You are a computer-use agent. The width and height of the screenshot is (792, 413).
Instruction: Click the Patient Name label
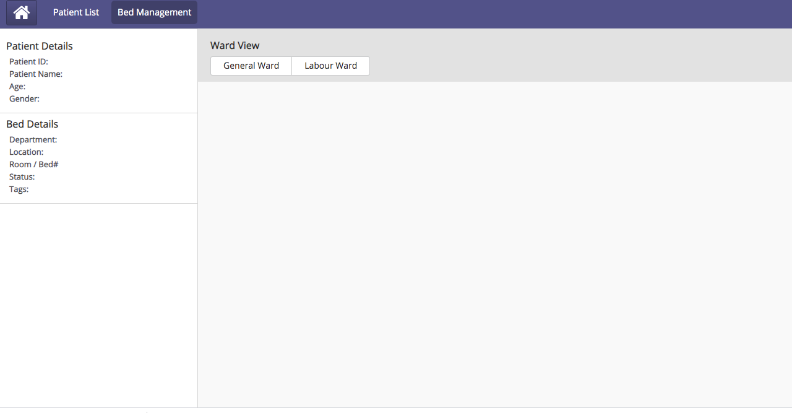pos(36,74)
